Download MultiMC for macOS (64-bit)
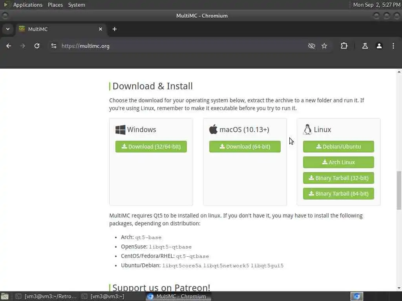Viewport: 402px width, 301px height. pyautogui.click(x=245, y=147)
